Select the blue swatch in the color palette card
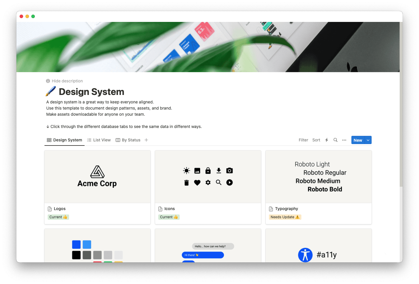 (x=76, y=244)
